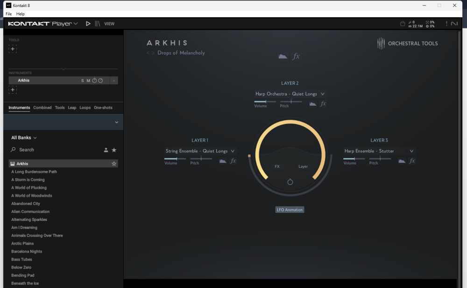Open Layer 1 envelope icon
This screenshot has height=288, width=467.
[223, 161]
